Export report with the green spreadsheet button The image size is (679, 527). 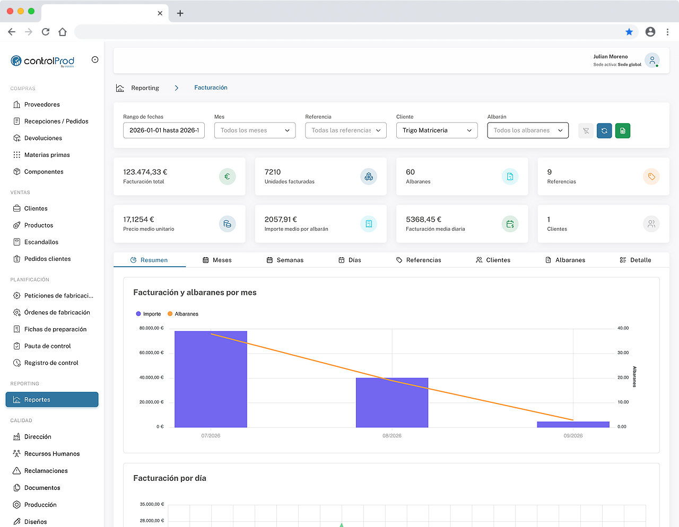[623, 130]
